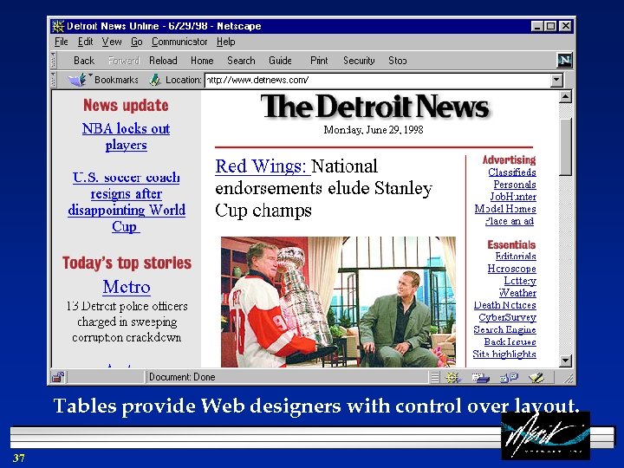Open the Horoscope link
Screen dimensions: 624x468
512,269
